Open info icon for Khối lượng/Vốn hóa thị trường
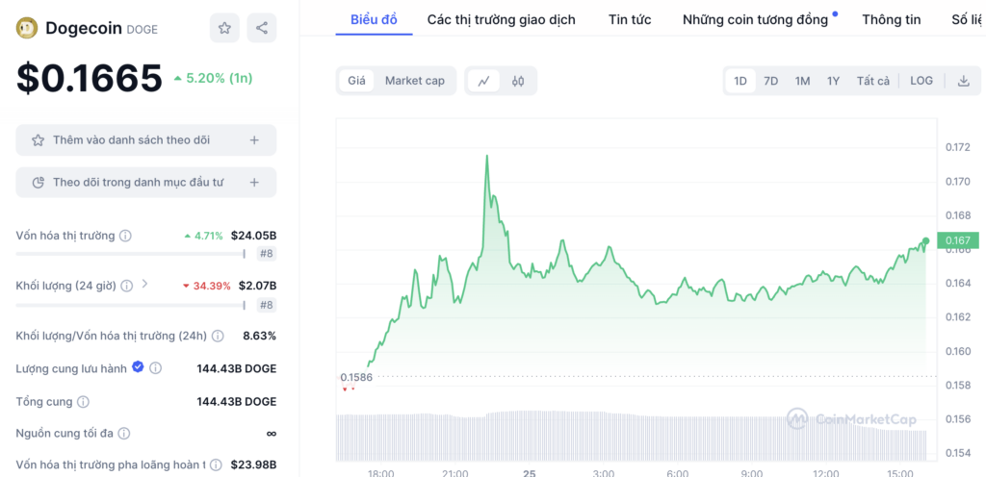Viewport: 986px width, 477px height. point(218,336)
